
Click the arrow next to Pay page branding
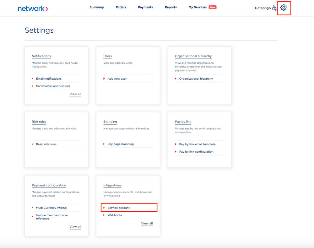(x=105, y=144)
